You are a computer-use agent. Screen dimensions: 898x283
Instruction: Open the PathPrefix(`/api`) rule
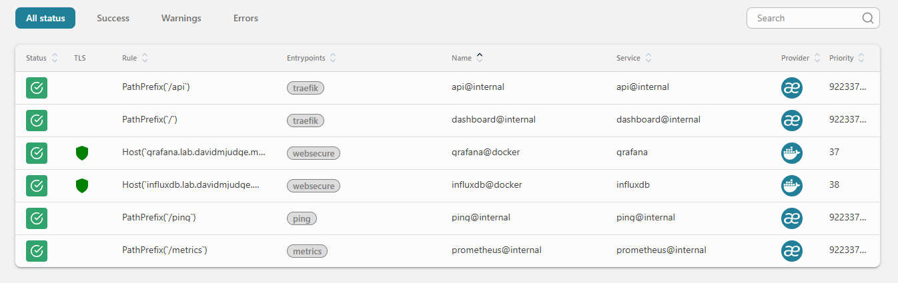tap(156, 87)
